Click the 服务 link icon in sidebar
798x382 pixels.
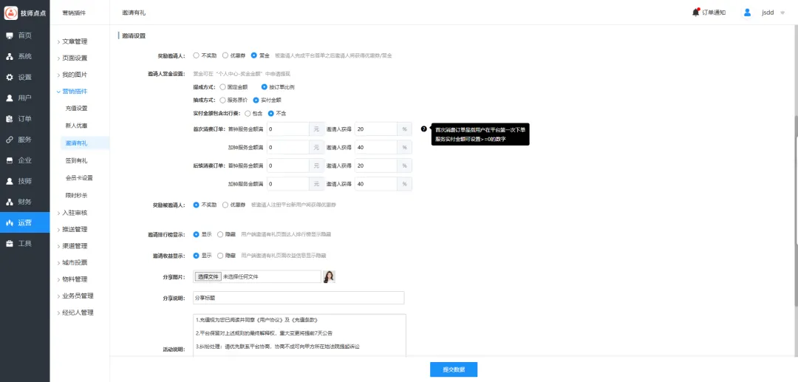[x=10, y=139]
